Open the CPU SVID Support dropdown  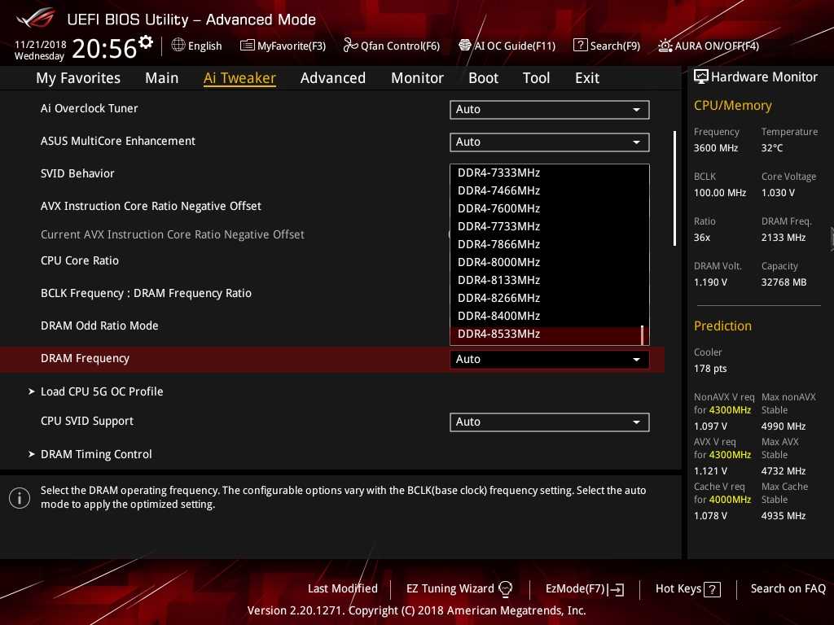[549, 422]
